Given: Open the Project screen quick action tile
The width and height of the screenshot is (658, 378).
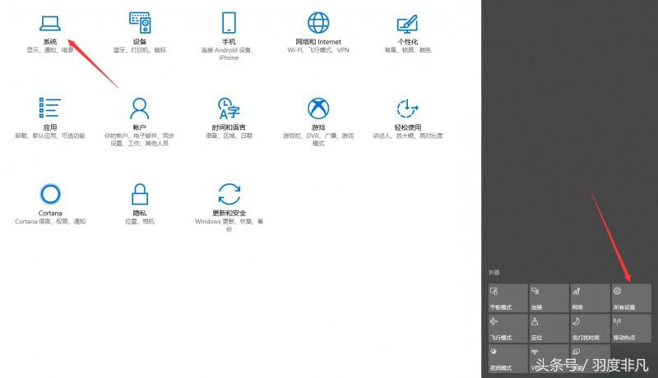Looking at the screenshot, I should (590, 359).
